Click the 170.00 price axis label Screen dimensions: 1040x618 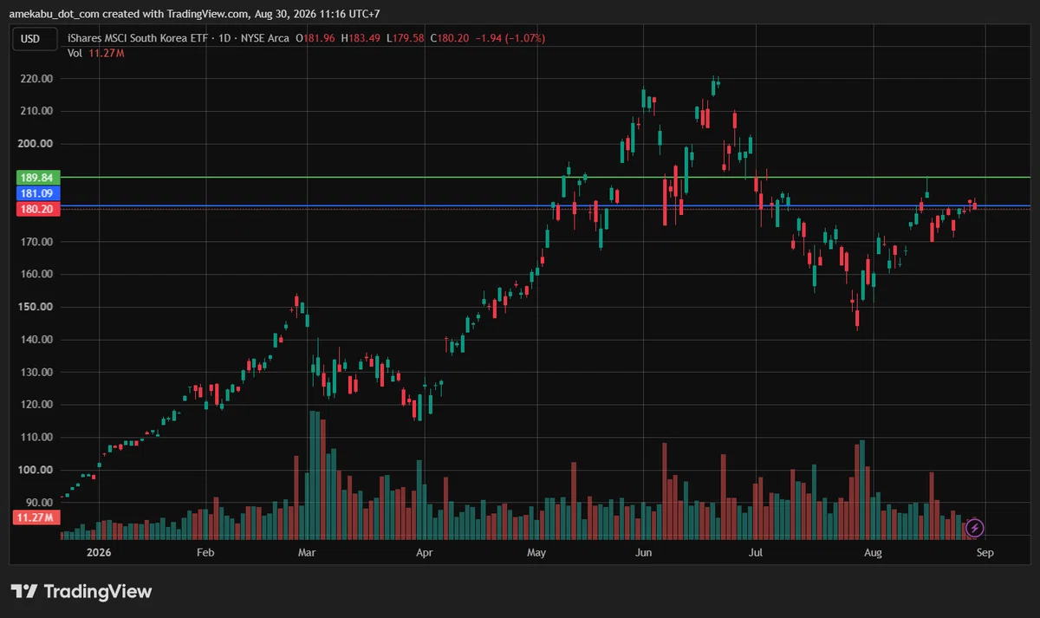click(x=36, y=242)
